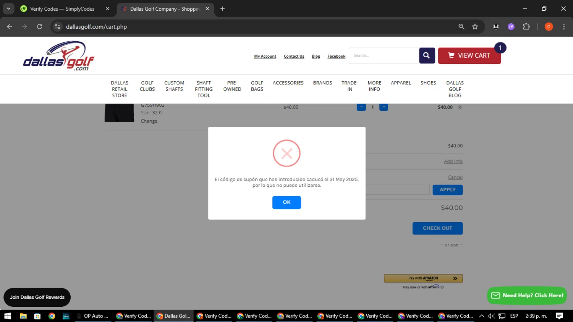Open the My Account link
This screenshot has width=573, height=322.
(265, 57)
